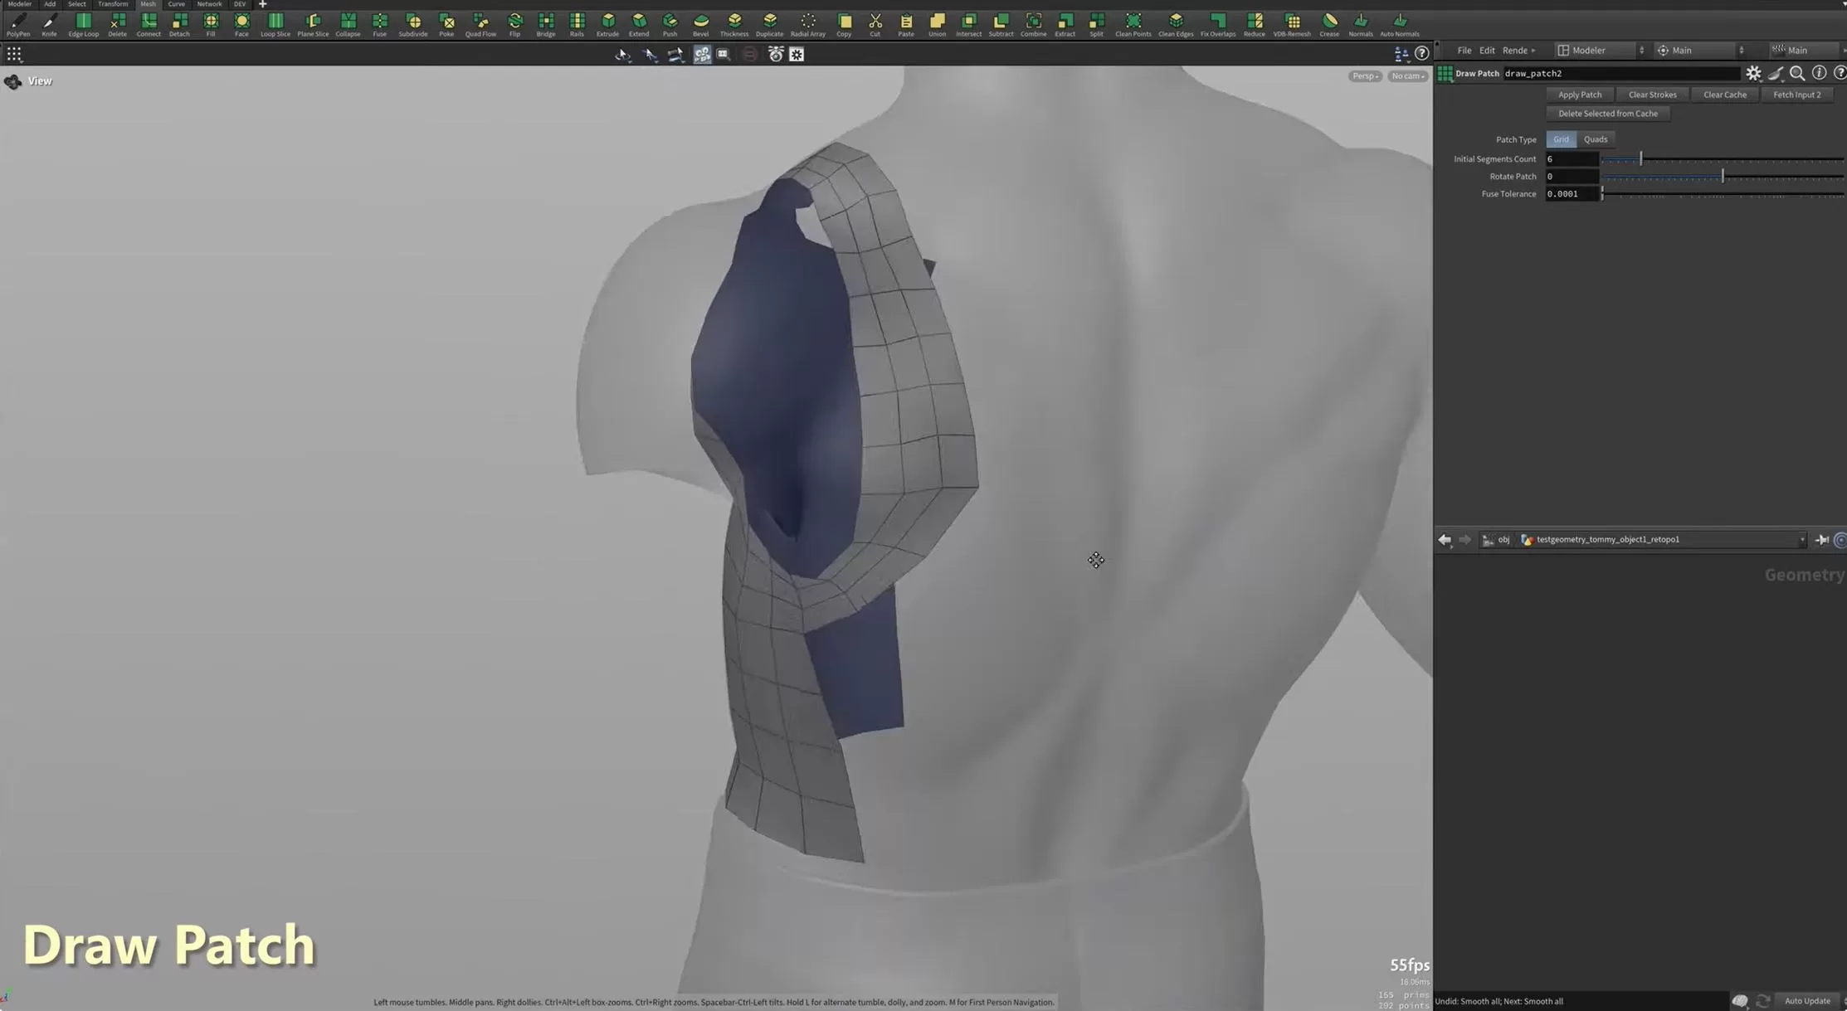Switch to the Curve shelf tab
The image size is (1847, 1011).
176,4
